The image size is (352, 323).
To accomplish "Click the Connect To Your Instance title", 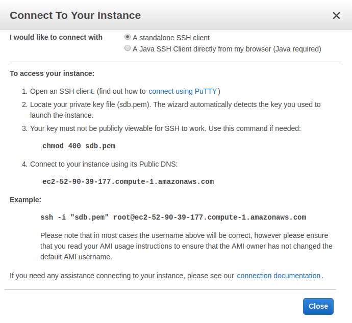I will coord(75,15).
